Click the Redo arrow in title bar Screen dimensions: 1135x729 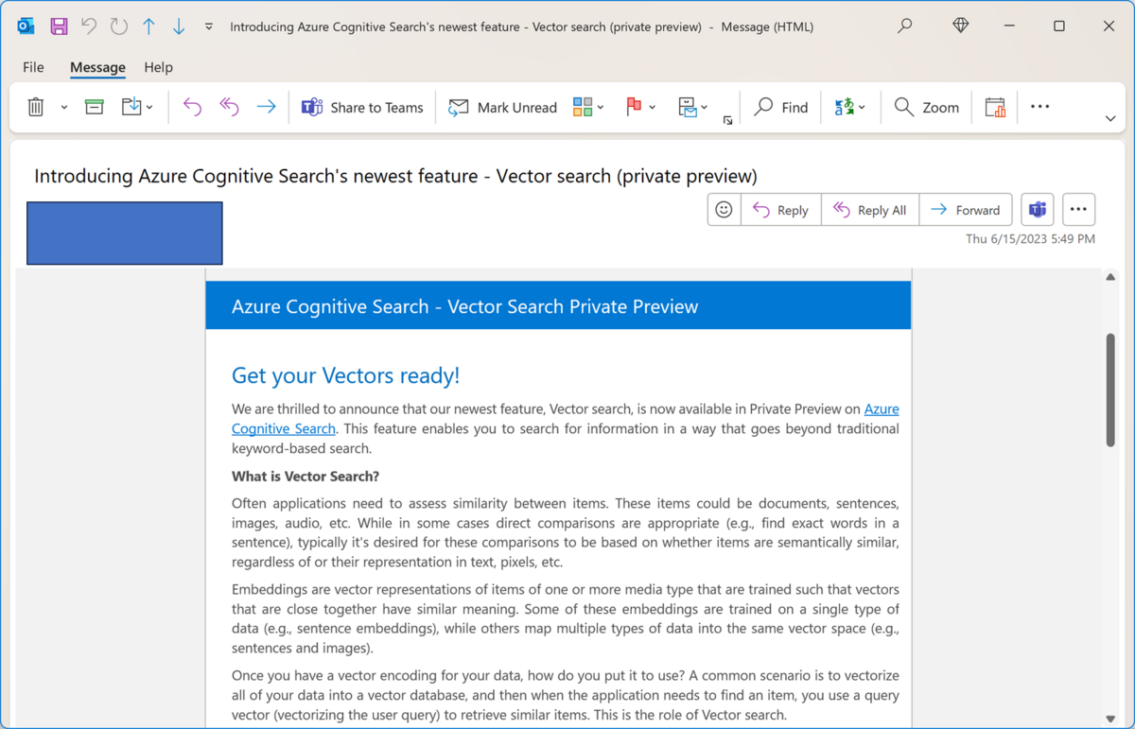(118, 26)
